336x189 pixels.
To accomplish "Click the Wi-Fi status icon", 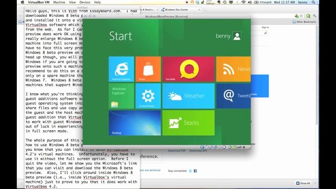I will point(244,2).
